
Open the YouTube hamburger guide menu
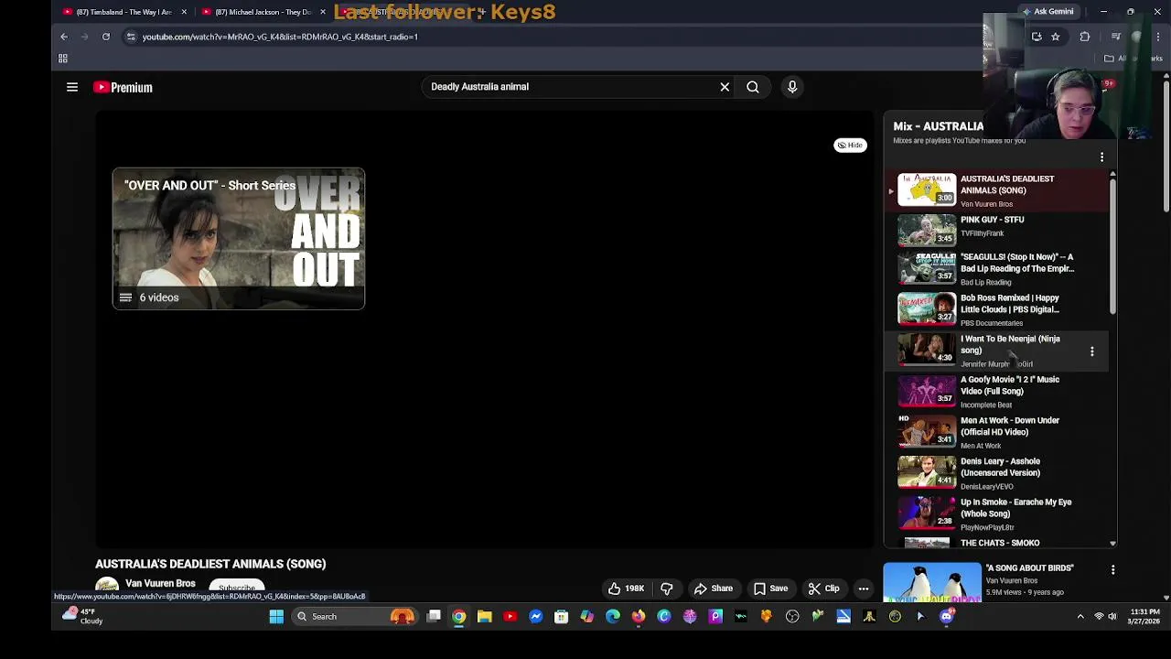coord(72,87)
